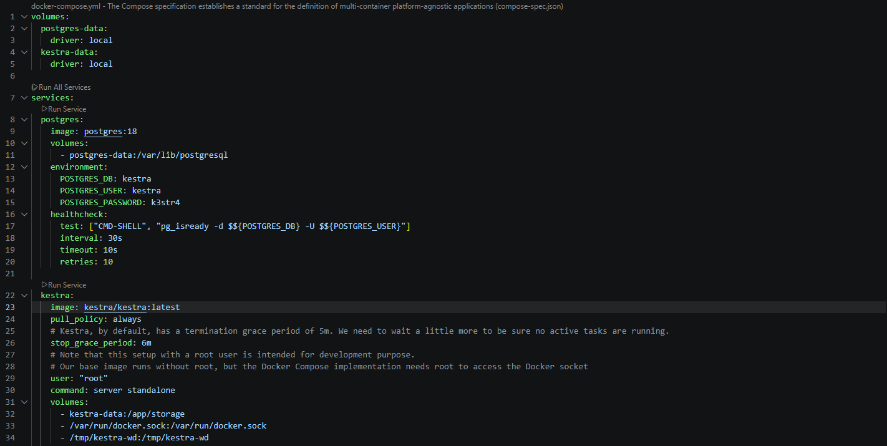The height and width of the screenshot is (446, 887).
Task: Click the pg_isready command string
Action: (x=281, y=226)
